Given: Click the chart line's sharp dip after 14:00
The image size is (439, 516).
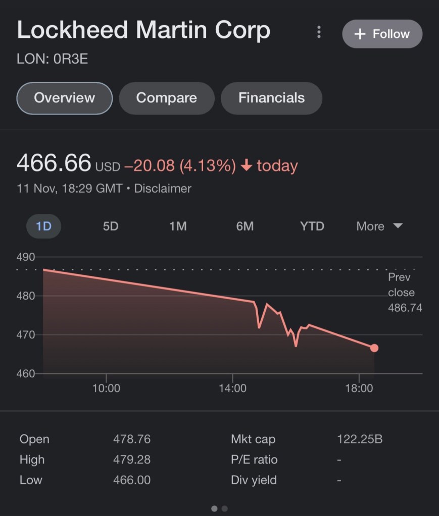Looking at the screenshot, I should pos(259,327).
